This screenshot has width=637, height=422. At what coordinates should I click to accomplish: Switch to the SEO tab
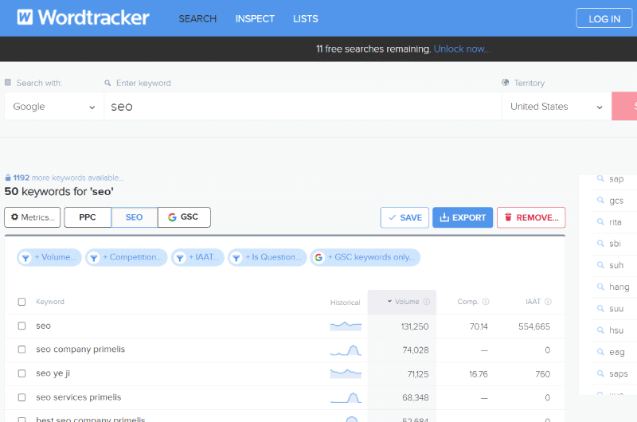point(134,217)
